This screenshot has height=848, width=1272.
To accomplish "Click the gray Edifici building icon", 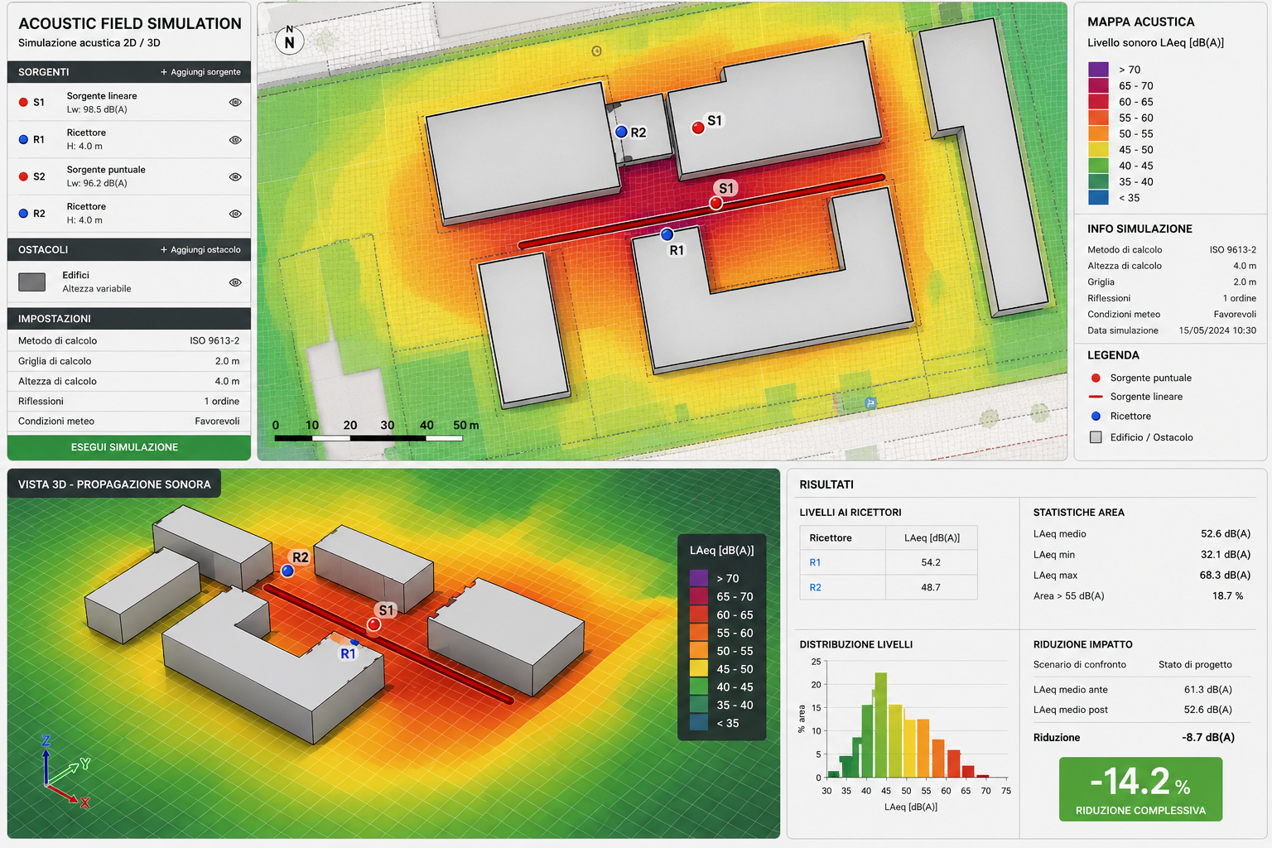I will pos(31,282).
